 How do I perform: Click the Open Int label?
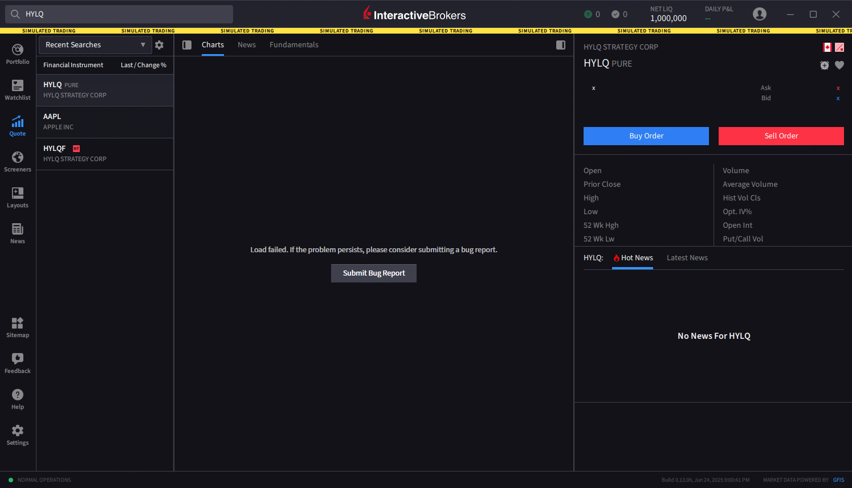pyautogui.click(x=737, y=225)
